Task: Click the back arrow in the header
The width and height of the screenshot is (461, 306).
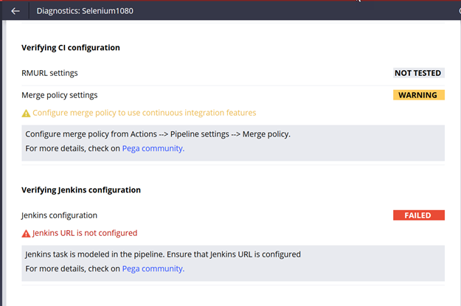Action: pos(15,11)
